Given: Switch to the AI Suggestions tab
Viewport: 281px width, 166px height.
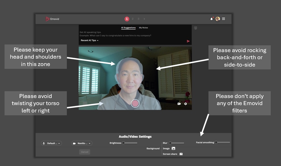Looking at the screenshot, I should [128, 28].
